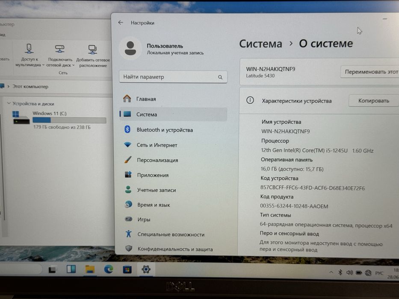399x299 pixels.
Task: Click the Bluetooth tray icon
Action: [x=340, y=273]
